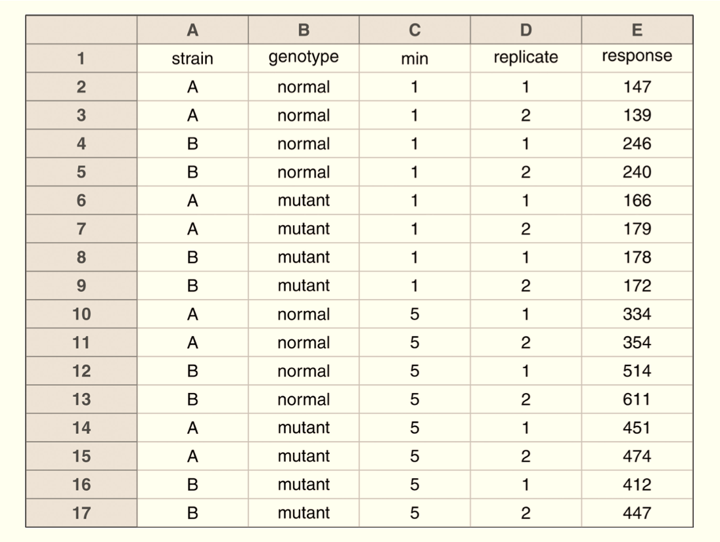Select row 13 header

point(81,400)
